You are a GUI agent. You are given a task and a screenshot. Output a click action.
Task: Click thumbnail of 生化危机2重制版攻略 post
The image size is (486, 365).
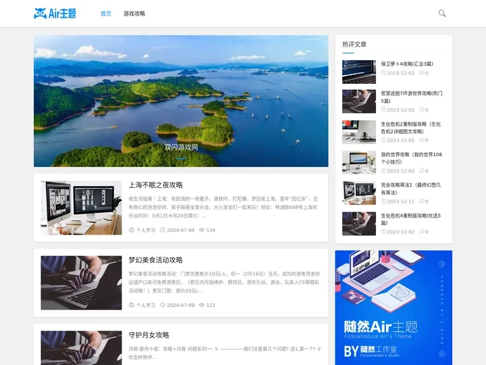tap(359, 132)
